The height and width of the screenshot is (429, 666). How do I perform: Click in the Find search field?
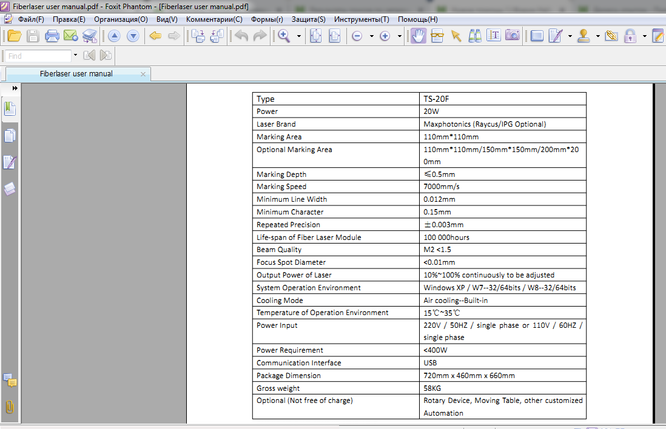(38, 56)
